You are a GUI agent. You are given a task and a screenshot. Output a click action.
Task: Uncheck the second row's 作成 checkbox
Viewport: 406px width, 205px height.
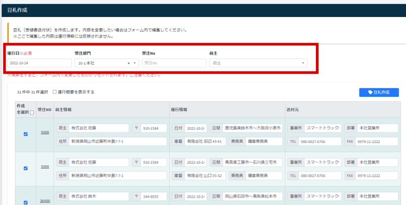click(26, 168)
